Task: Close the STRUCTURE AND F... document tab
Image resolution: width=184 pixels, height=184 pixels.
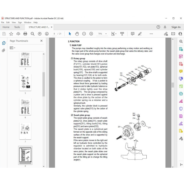Action: tap(52, 27)
